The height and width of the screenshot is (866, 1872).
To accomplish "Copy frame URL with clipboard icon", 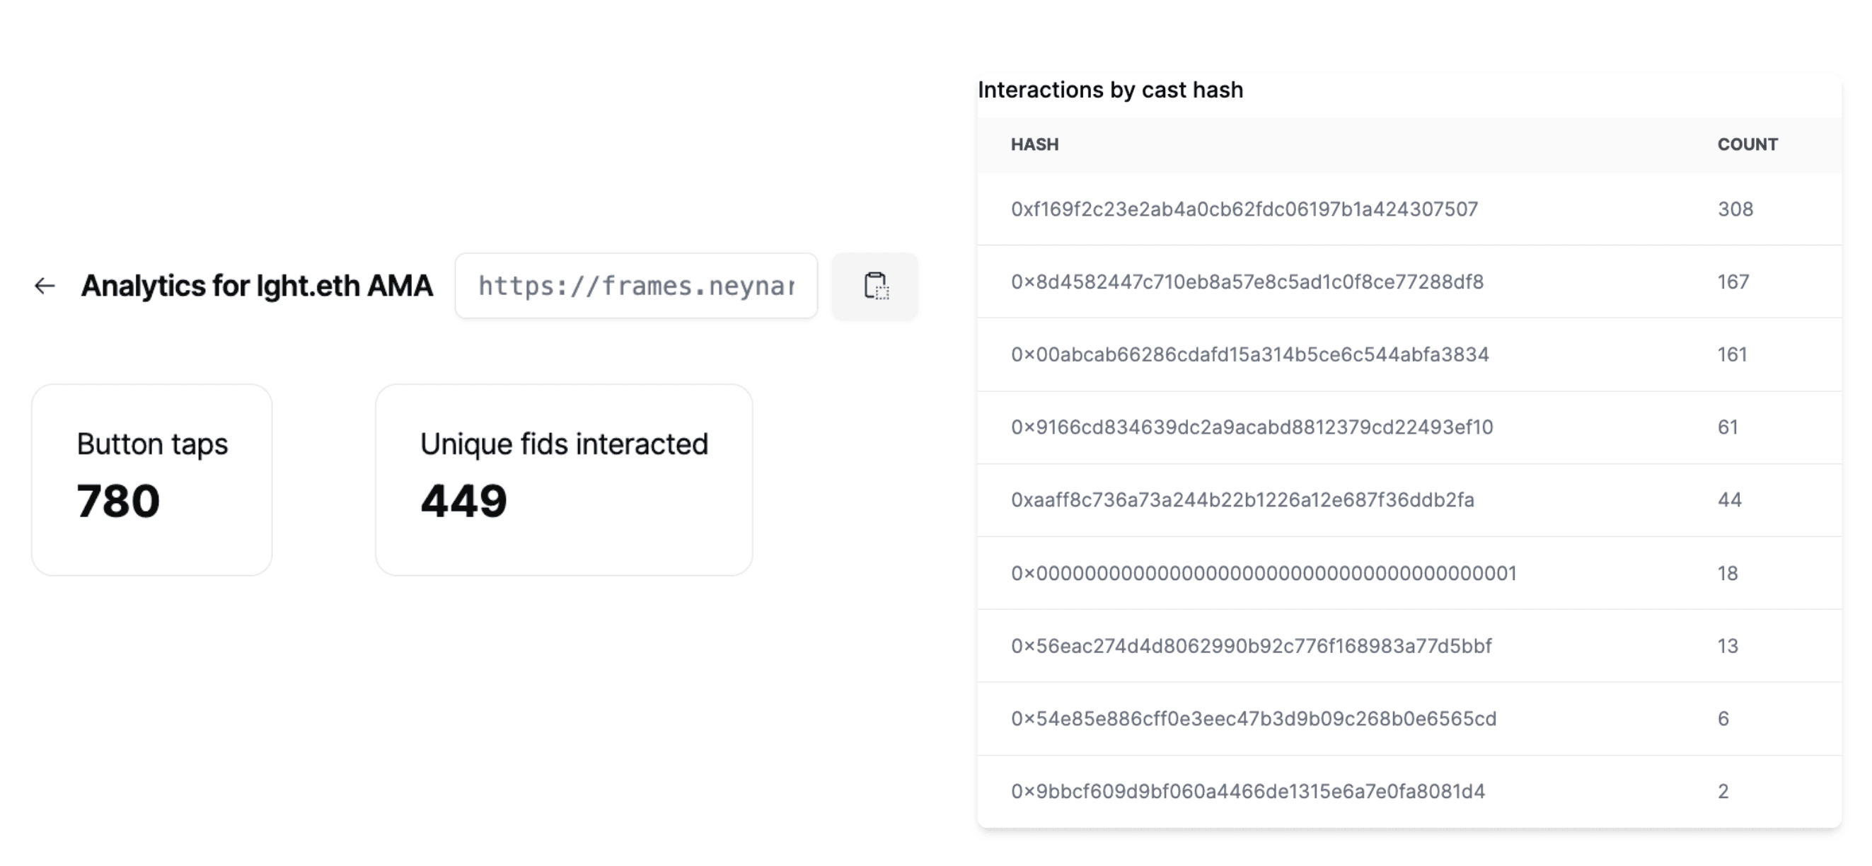I will (x=875, y=287).
